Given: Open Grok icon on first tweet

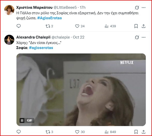Looking at the screenshot, I should click(x=137, y=7).
